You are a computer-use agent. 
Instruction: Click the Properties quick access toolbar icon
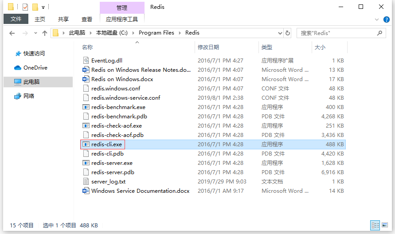point(25,7)
